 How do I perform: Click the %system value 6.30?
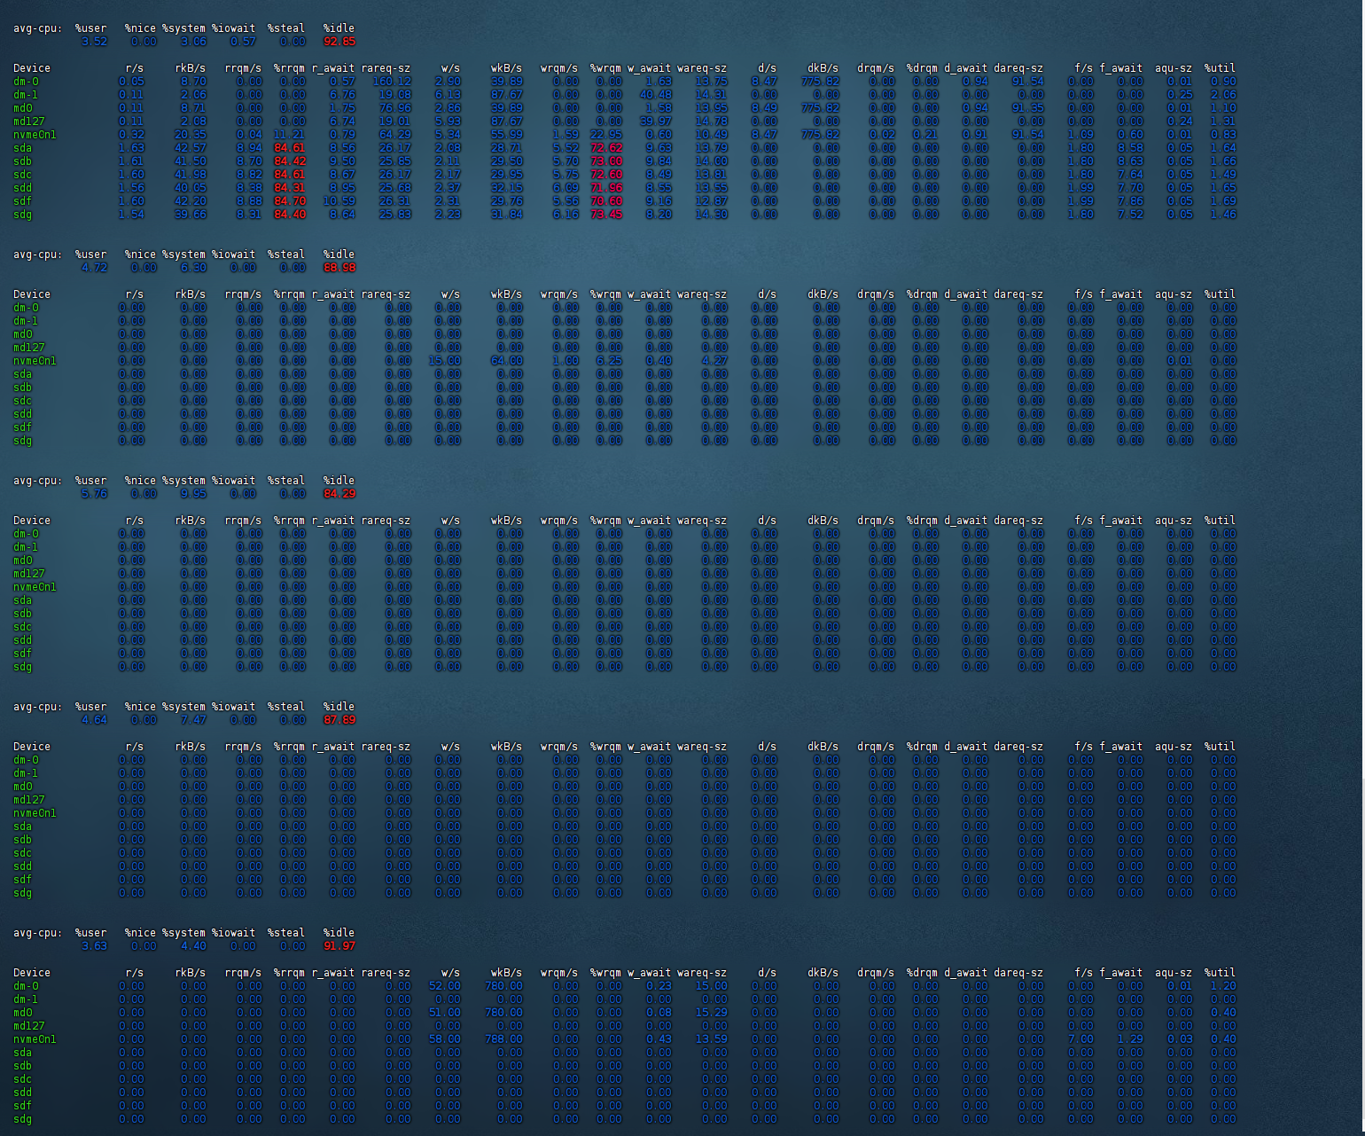coord(193,268)
